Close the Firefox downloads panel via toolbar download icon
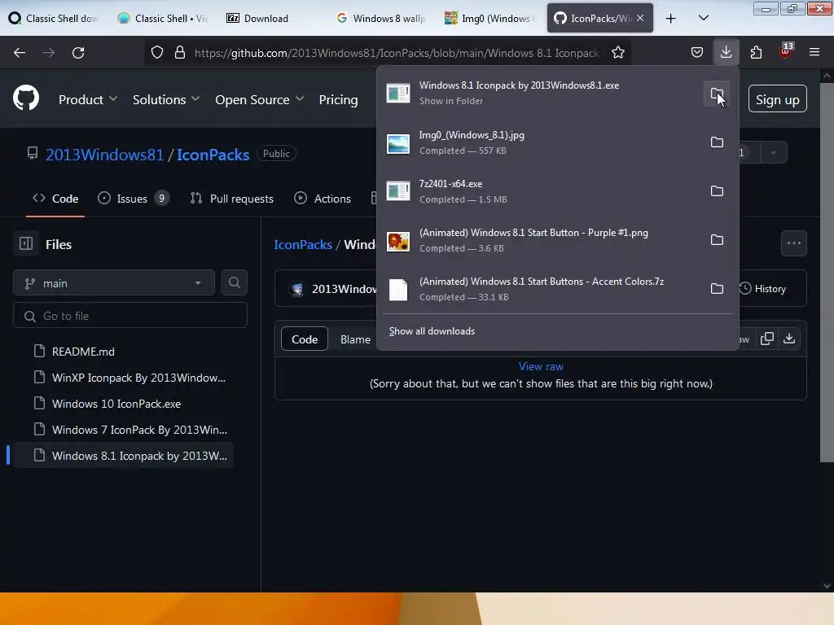The width and height of the screenshot is (834, 625). (726, 52)
